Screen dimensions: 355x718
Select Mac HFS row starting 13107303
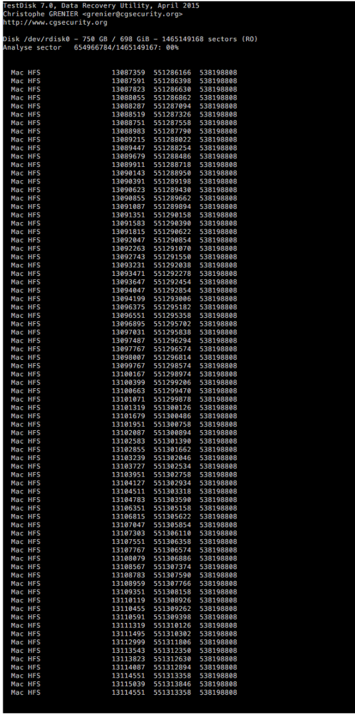point(124,535)
